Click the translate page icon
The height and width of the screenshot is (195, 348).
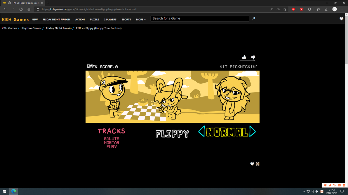[x=278, y=9]
